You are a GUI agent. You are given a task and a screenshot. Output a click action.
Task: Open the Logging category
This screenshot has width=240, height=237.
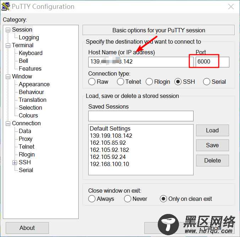(x=29, y=38)
